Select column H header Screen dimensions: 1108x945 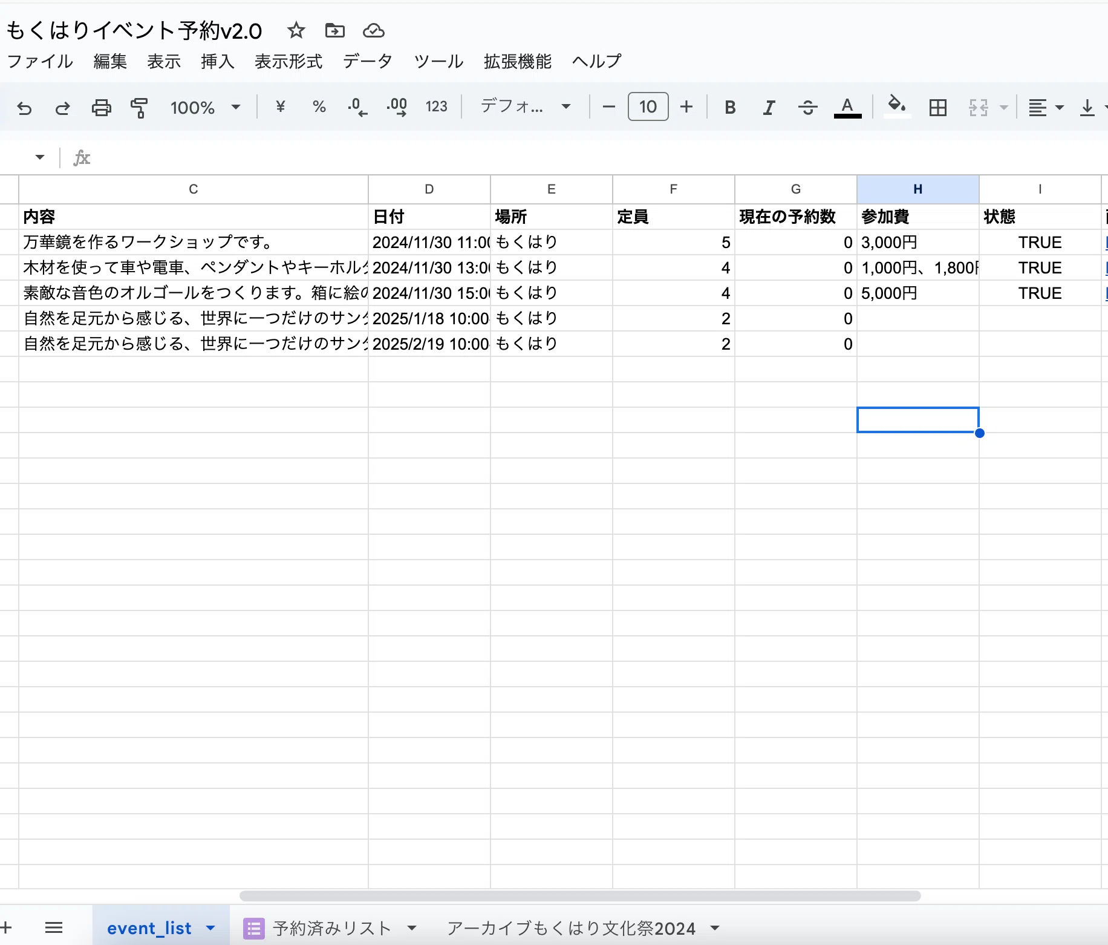[917, 189]
